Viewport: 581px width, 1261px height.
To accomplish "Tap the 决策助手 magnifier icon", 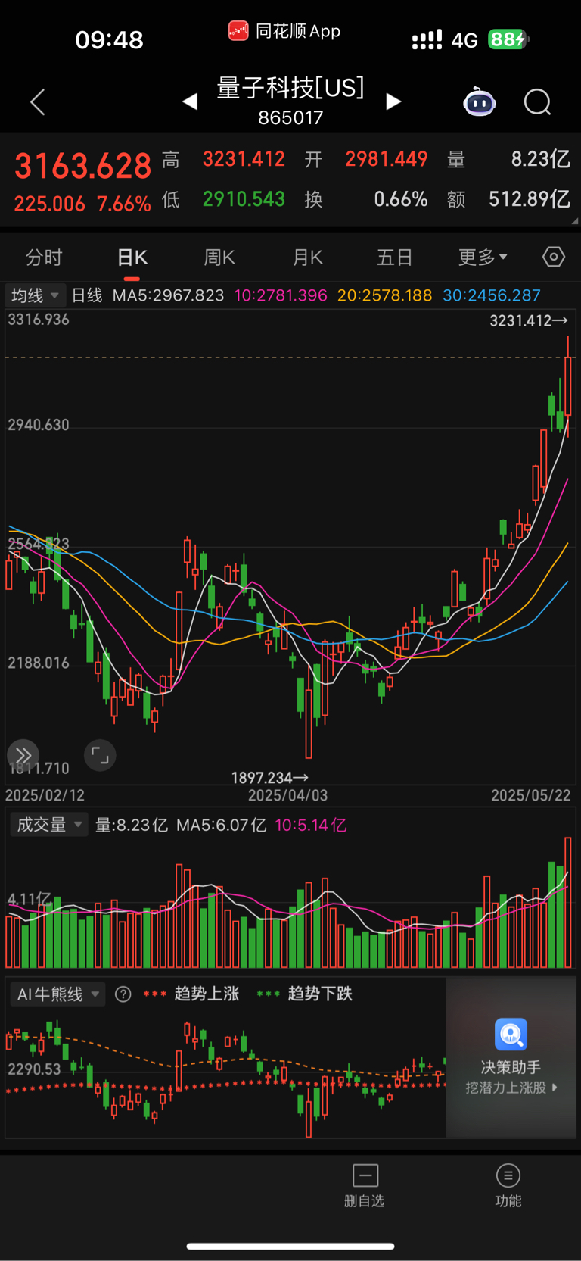I will tap(511, 1034).
